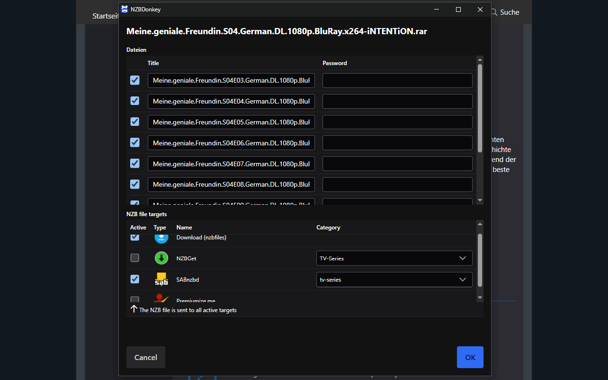Select the NZBGet target icon
The height and width of the screenshot is (380, 608).
pyautogui.click(x=161, y=258)
